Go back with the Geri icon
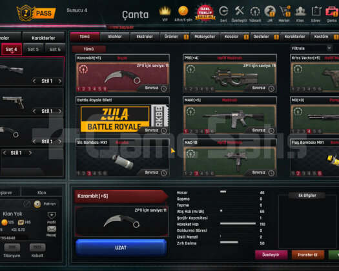 click(x=223, y=11)
